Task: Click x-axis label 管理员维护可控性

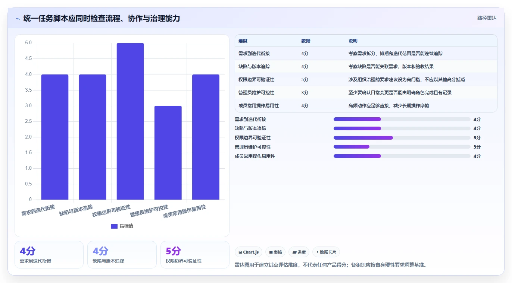Action: [x=149, y=211]
